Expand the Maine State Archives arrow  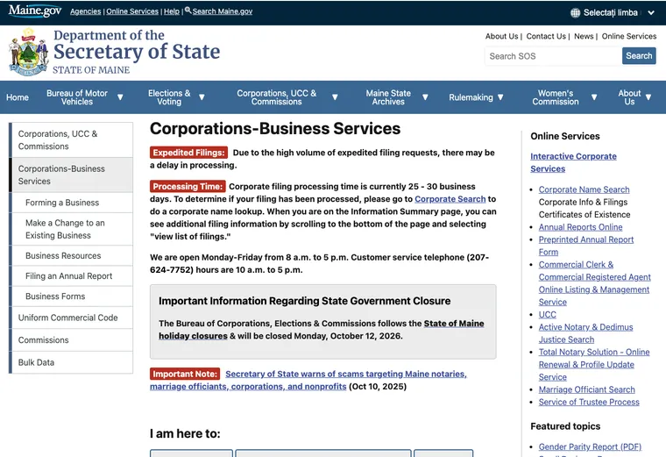pos(425,97)
